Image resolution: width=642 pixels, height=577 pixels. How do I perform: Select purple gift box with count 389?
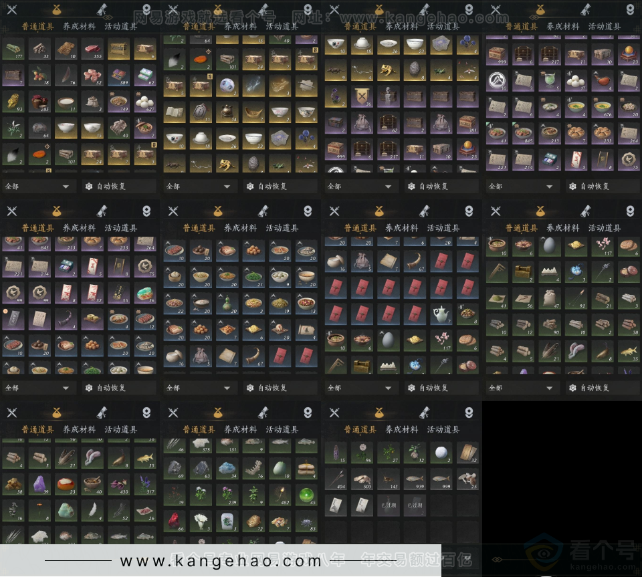coord(119,76)
